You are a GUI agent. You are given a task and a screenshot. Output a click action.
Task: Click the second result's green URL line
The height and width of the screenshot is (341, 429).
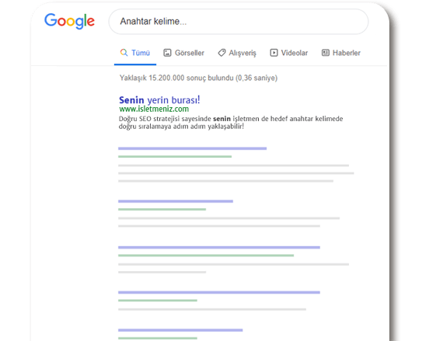[x=175, y=157]
